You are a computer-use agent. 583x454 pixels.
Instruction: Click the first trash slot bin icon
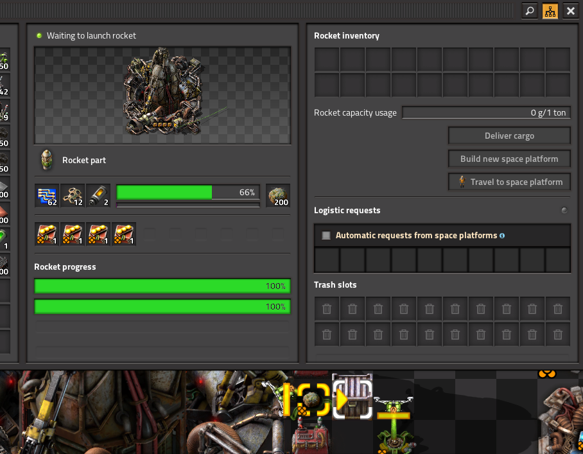327,309
